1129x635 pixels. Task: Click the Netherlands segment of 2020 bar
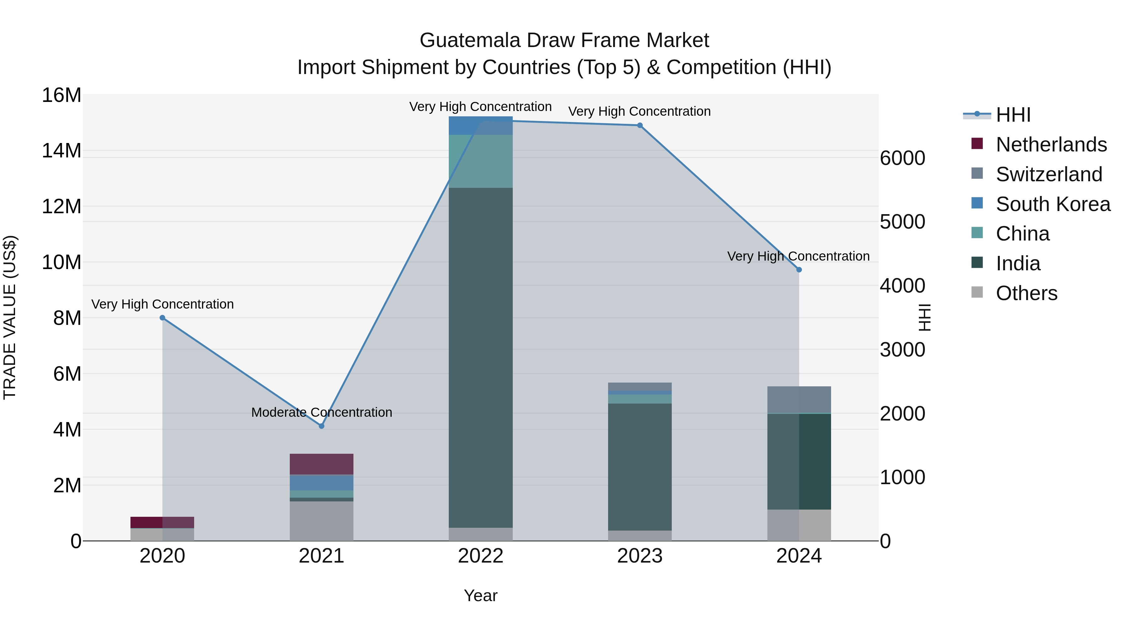[x=162, y=522]
